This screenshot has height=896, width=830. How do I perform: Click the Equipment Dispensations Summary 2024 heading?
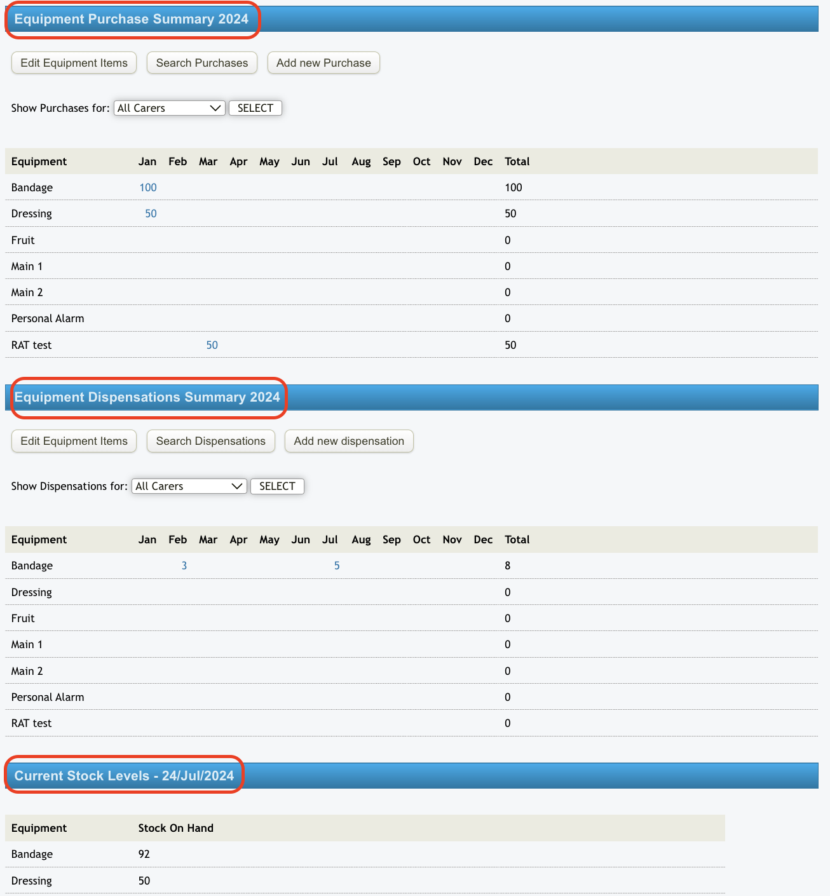click(x=147, y=397)
